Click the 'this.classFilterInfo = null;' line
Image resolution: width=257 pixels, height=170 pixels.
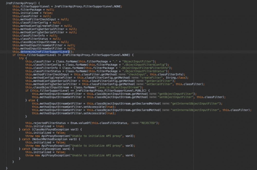coord(35,36)
